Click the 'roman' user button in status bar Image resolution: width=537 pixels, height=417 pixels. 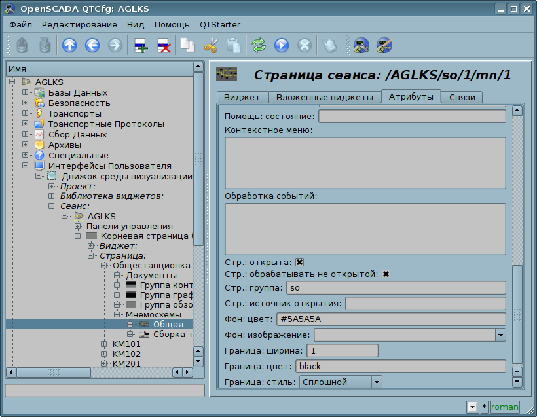pyautogui.click(x=504, y=407)
